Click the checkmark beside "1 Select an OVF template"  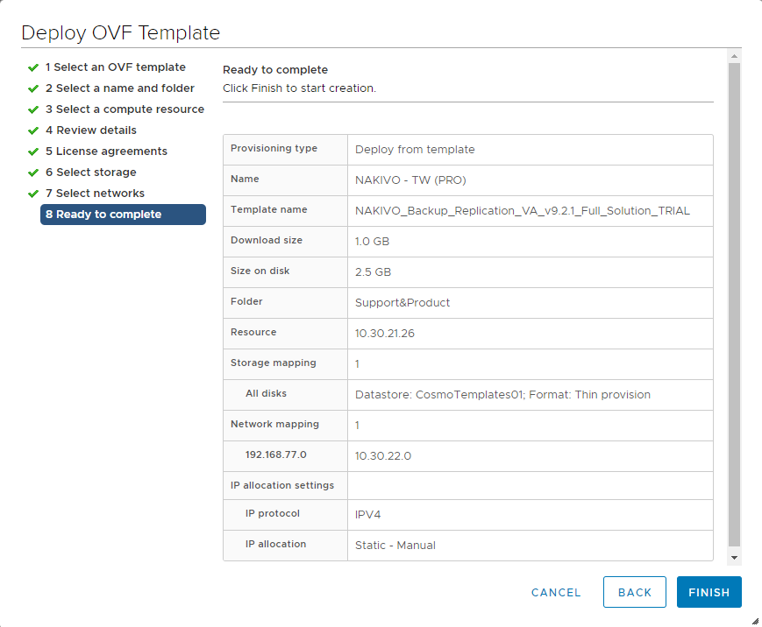pyautogui.click(x=32, y=67)
